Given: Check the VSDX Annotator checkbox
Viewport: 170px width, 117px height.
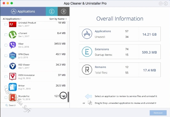Looking at the screenshot, I should tap(6, 77).
